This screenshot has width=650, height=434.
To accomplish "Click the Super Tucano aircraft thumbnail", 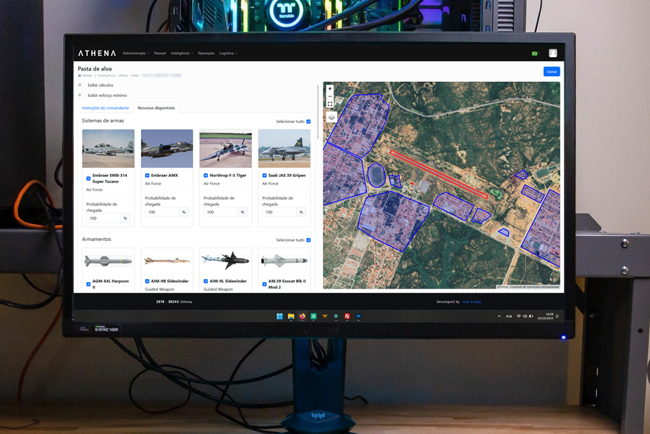I will coord(108,148).
